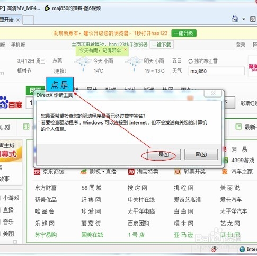Click the 一键升级 green button
This screenshot has height=256, width=257.
pyautogui.click(x=184, y=33)
